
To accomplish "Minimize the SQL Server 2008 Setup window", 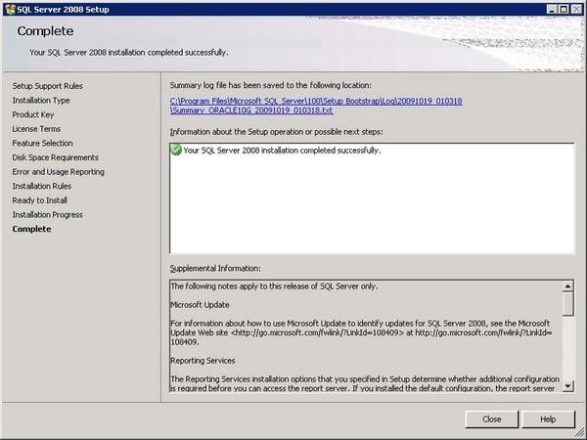I will click(x=550, y=9).
